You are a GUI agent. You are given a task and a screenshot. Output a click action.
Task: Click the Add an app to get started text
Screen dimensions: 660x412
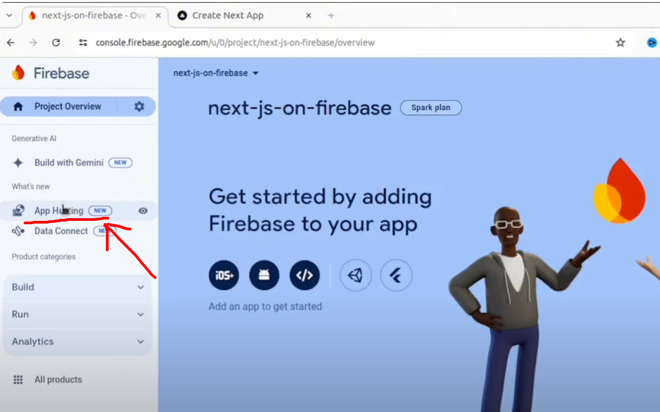click(x=265, y=306)
